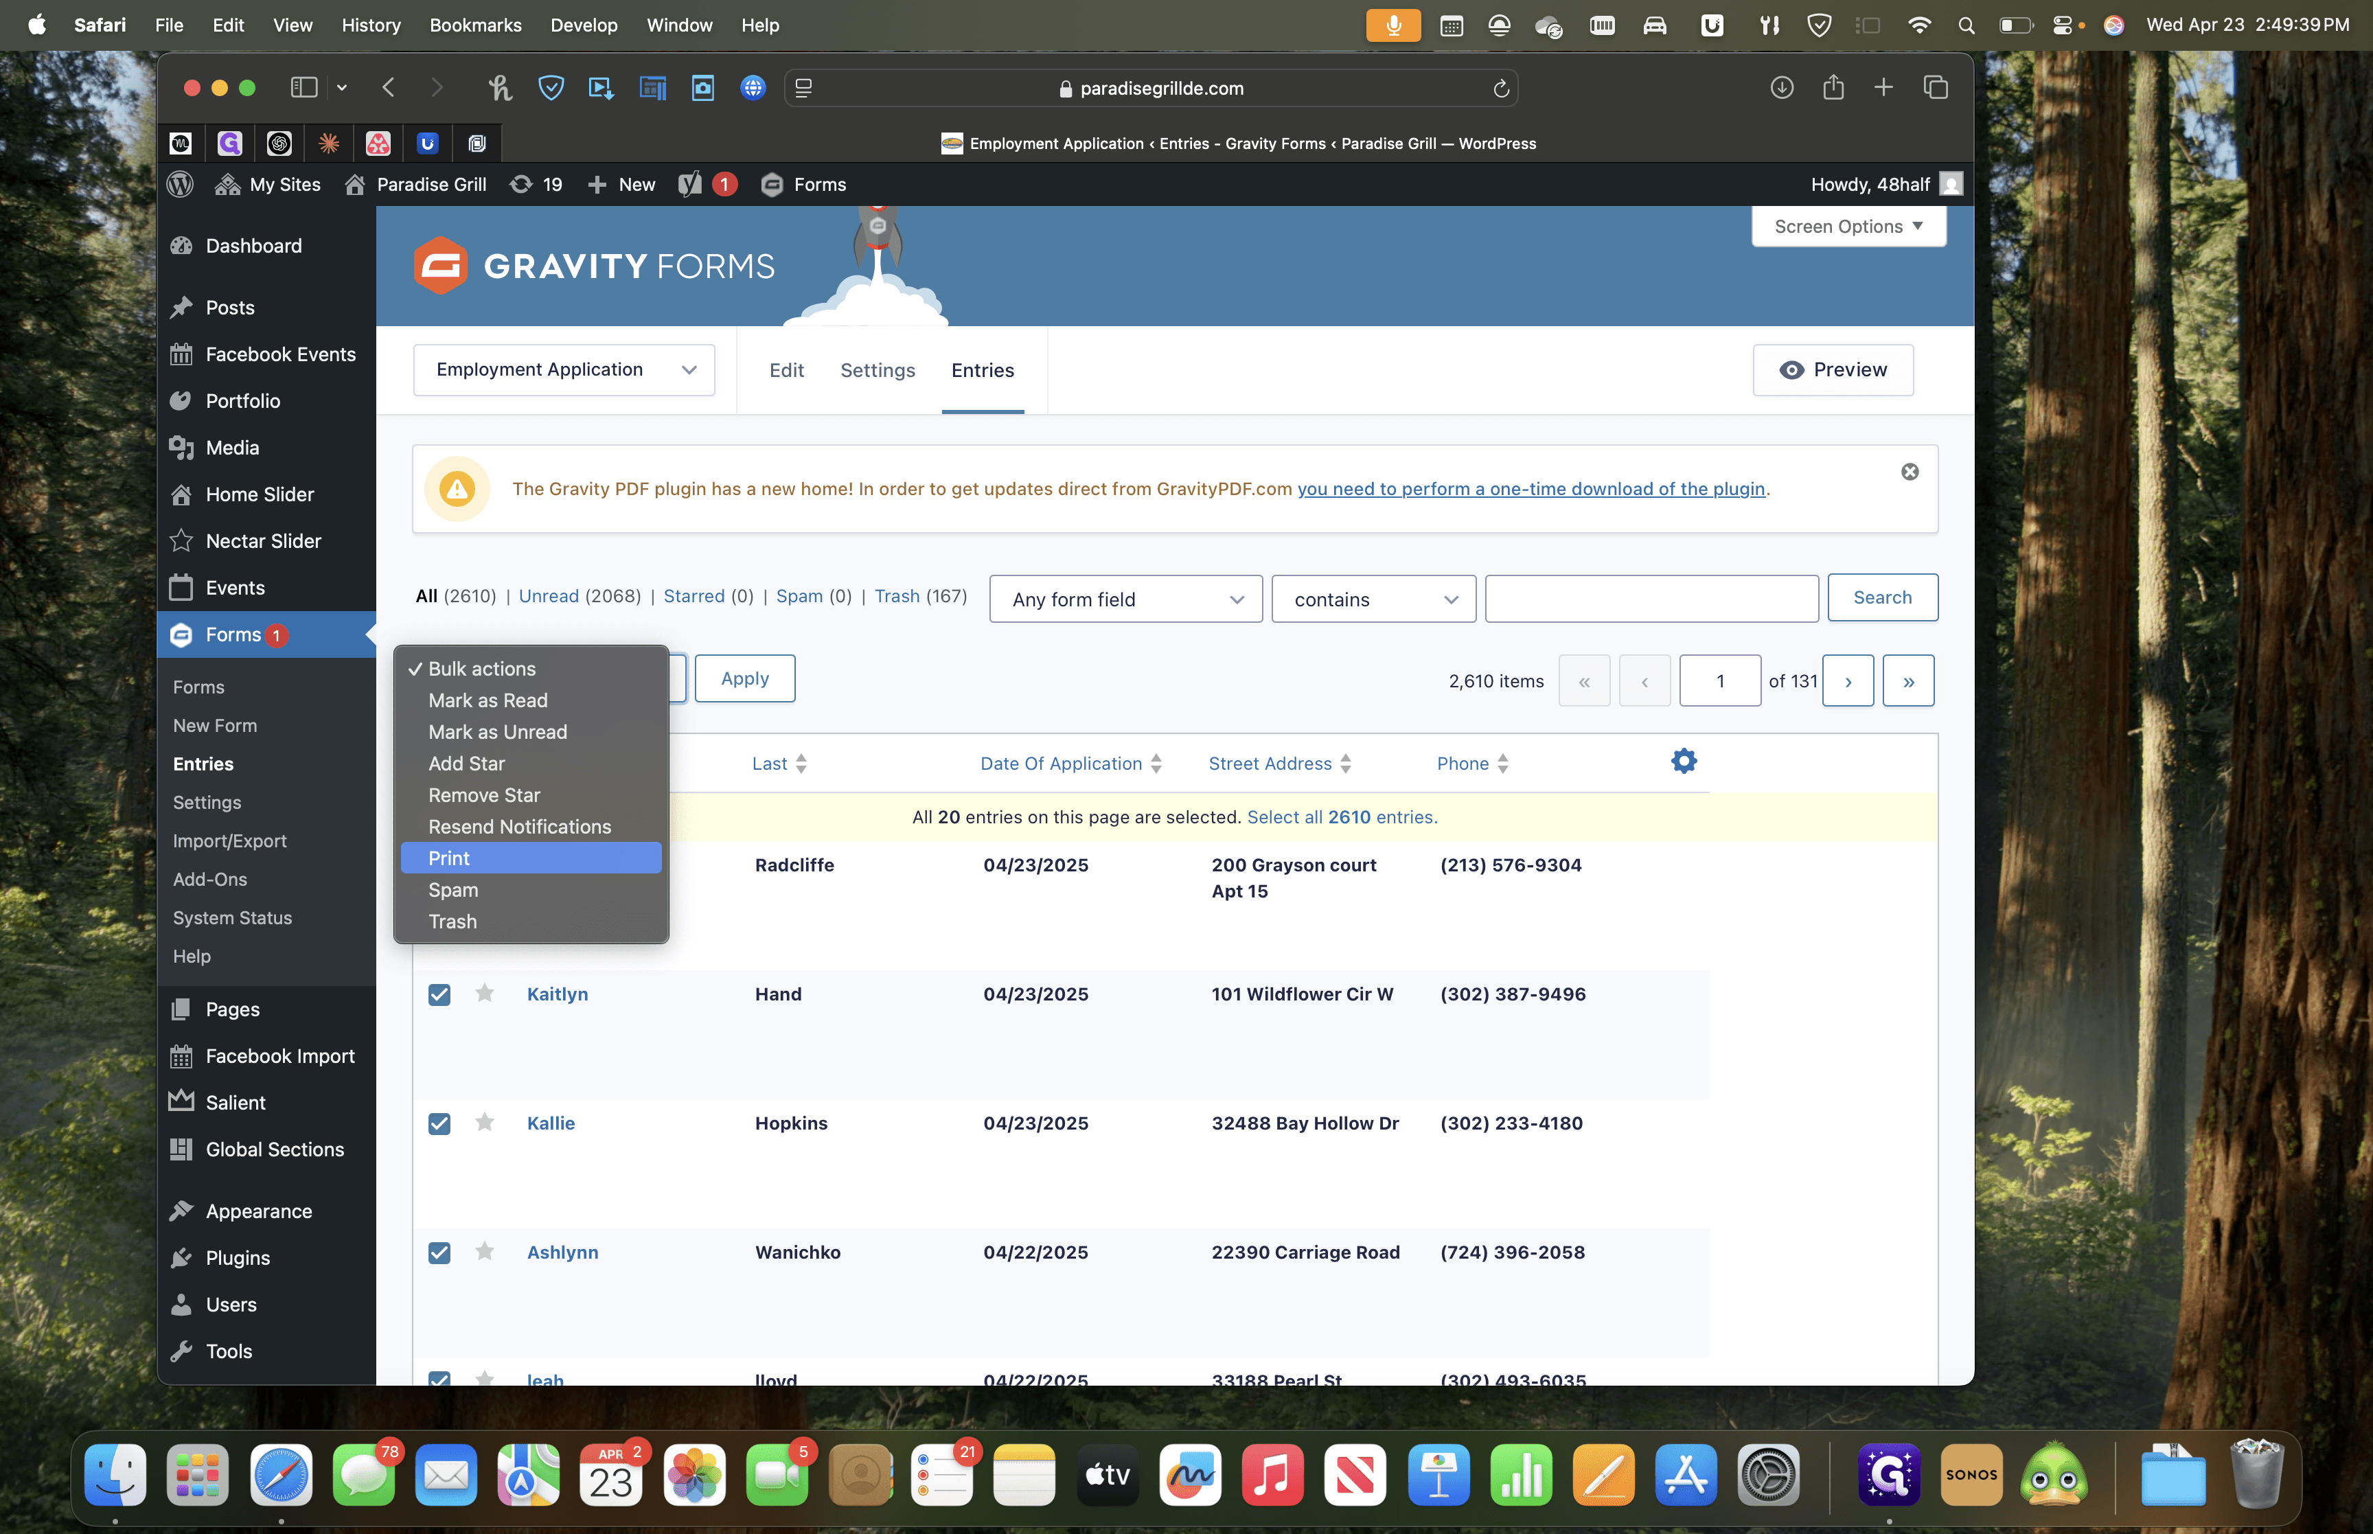The width and height of the screenshot is (2373, 1534).
Task: Open Messages from the Dock
Action: (363, 1474)
